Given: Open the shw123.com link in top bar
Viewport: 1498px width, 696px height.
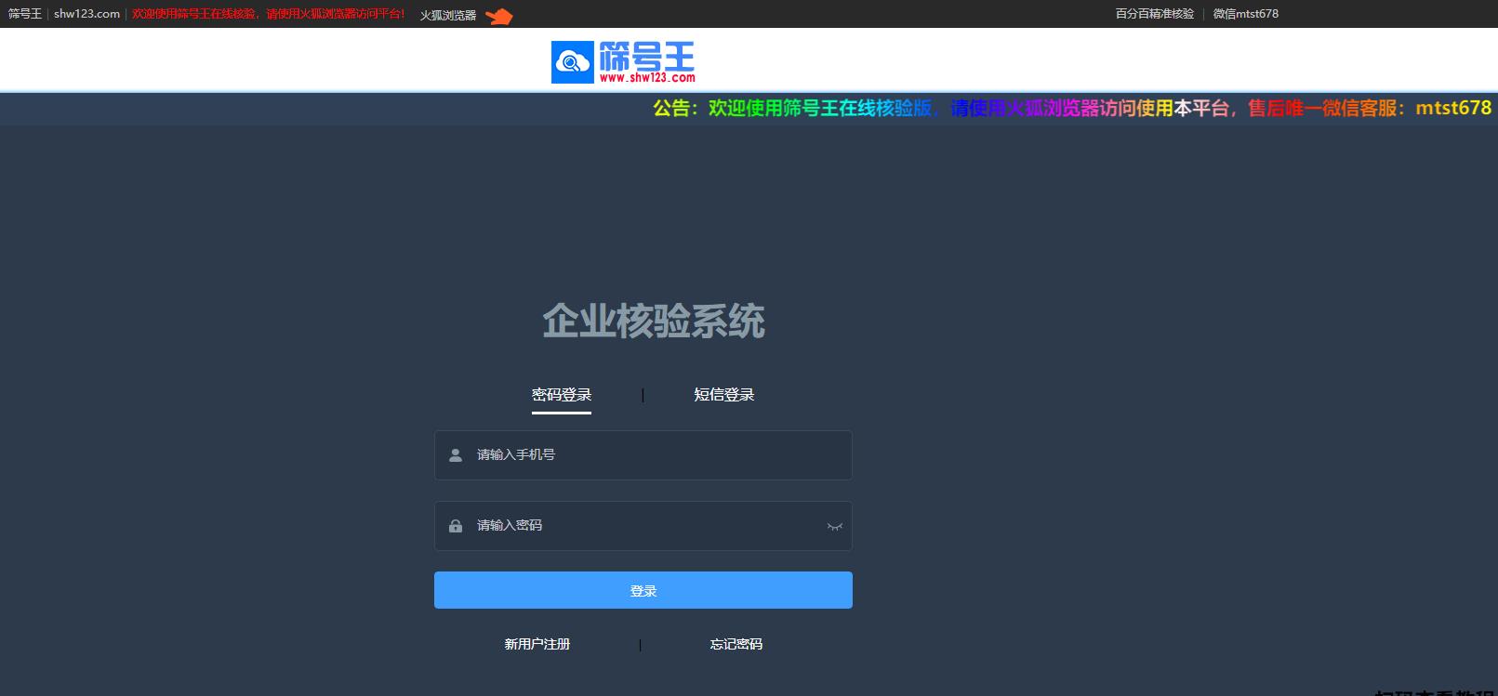Looking at the screenshot, I should pos(86,14).
